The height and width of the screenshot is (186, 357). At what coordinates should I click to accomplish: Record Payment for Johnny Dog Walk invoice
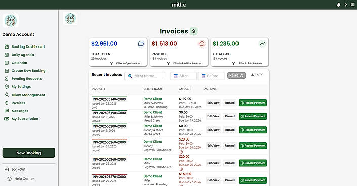pos(253,146)
